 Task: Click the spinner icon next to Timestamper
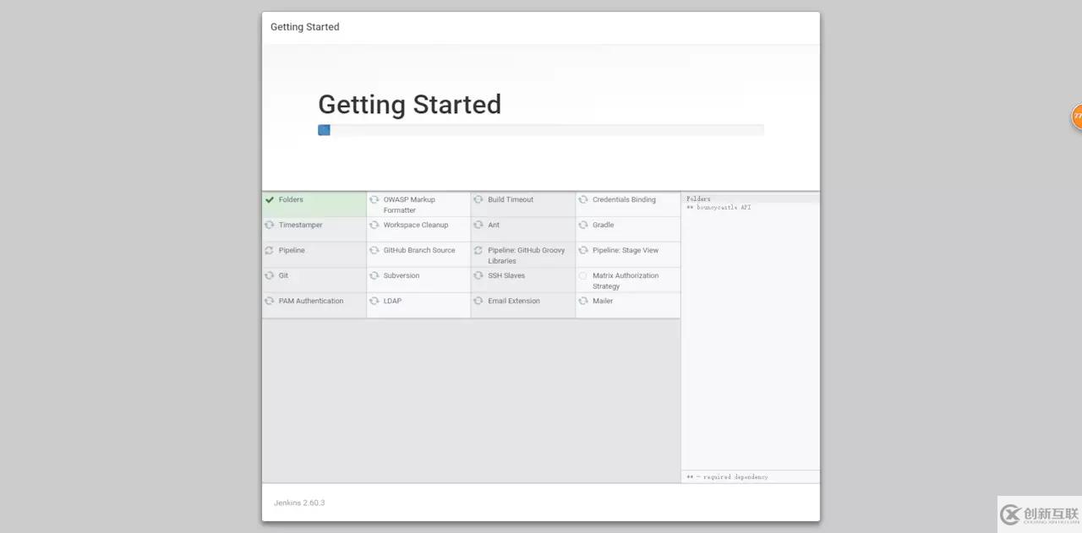[270, 226]
